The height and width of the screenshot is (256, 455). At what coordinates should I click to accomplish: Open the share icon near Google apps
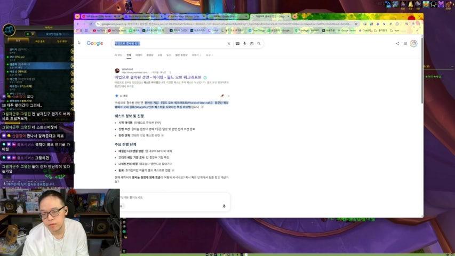point(397,44)
